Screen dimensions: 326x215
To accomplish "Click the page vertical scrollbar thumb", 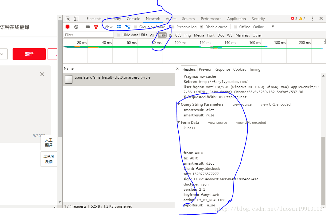I will [x=60, y=78].
